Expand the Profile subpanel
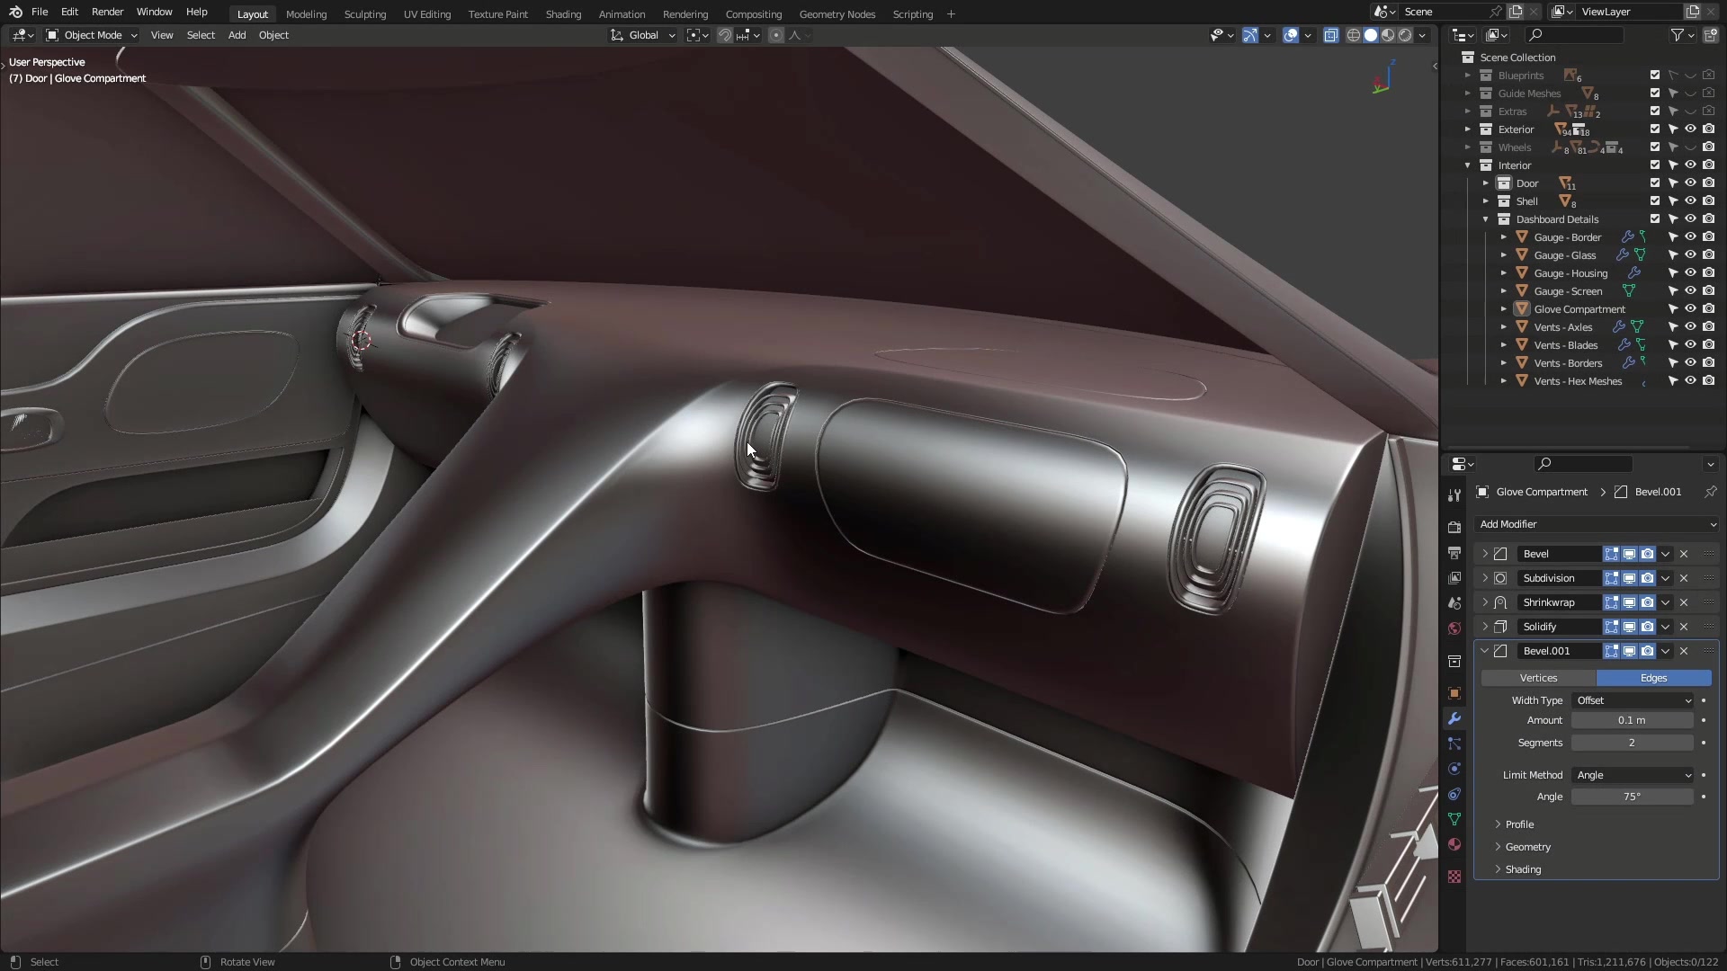The image size is (1727, 971). point(1518,824)
